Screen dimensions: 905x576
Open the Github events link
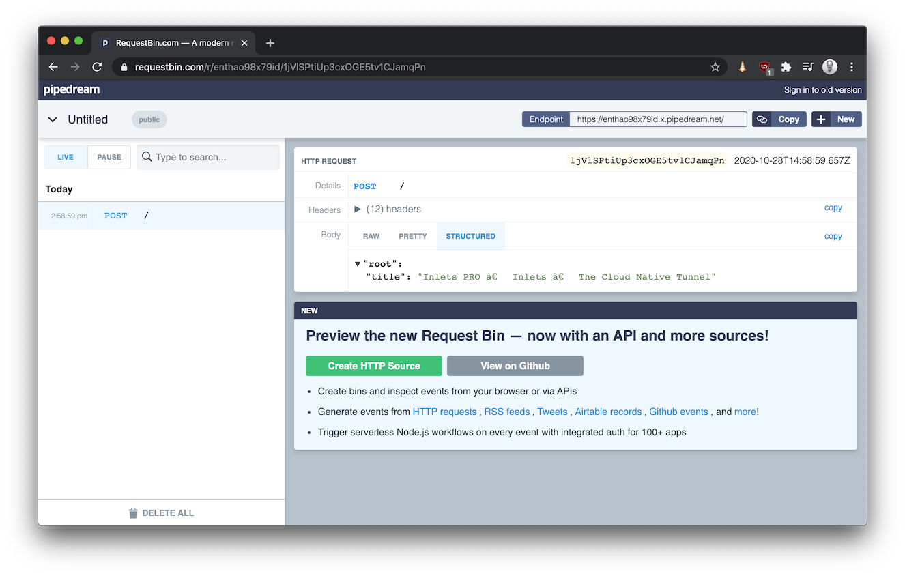coord(679,412)
